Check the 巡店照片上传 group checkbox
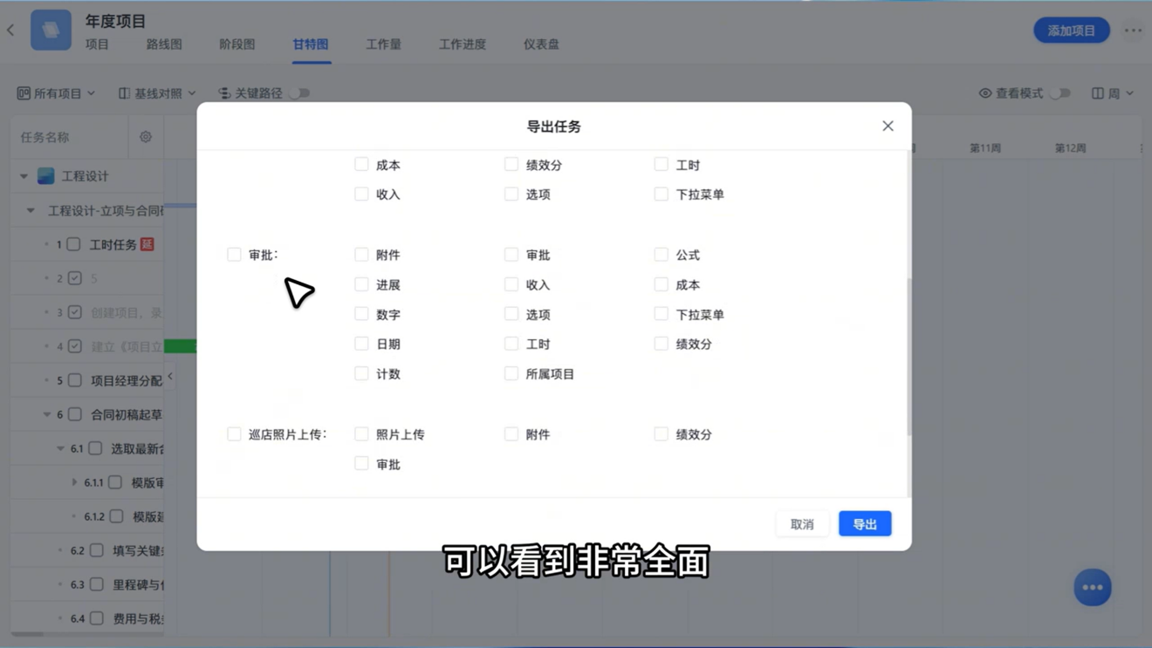 tap(234, 433)
